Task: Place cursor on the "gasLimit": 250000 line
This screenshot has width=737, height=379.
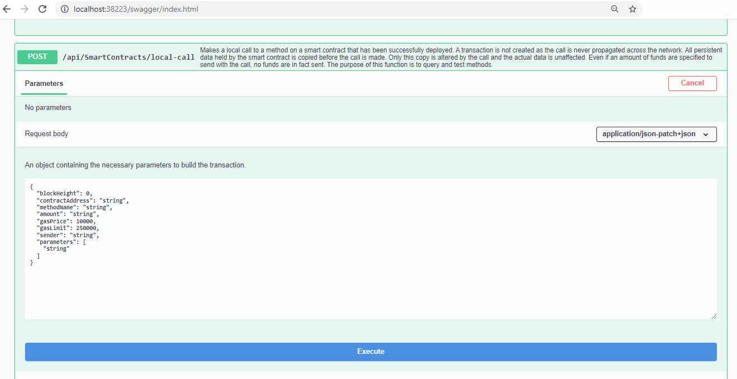Action: (68, 228)
